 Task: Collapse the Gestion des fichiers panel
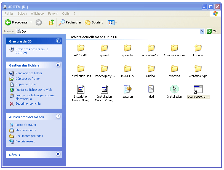[58, 65]
